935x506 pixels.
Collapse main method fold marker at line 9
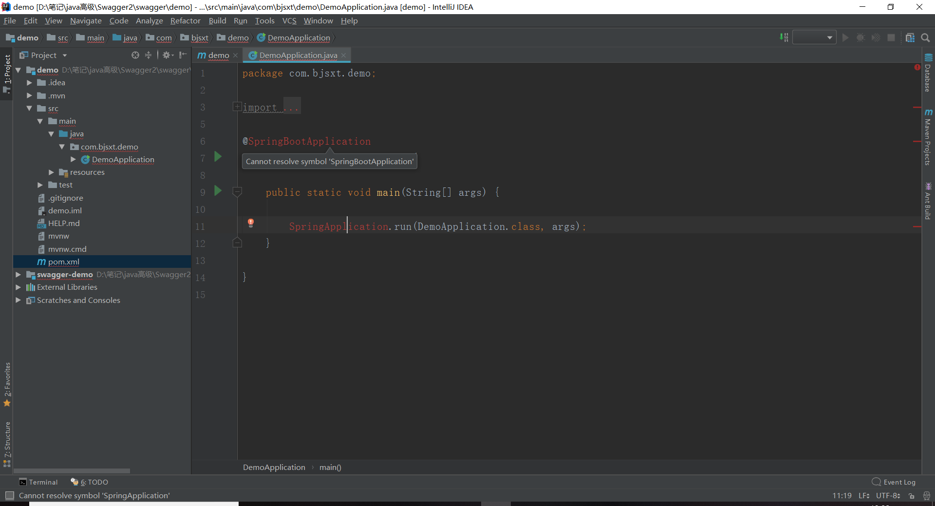tap(237, 192)
